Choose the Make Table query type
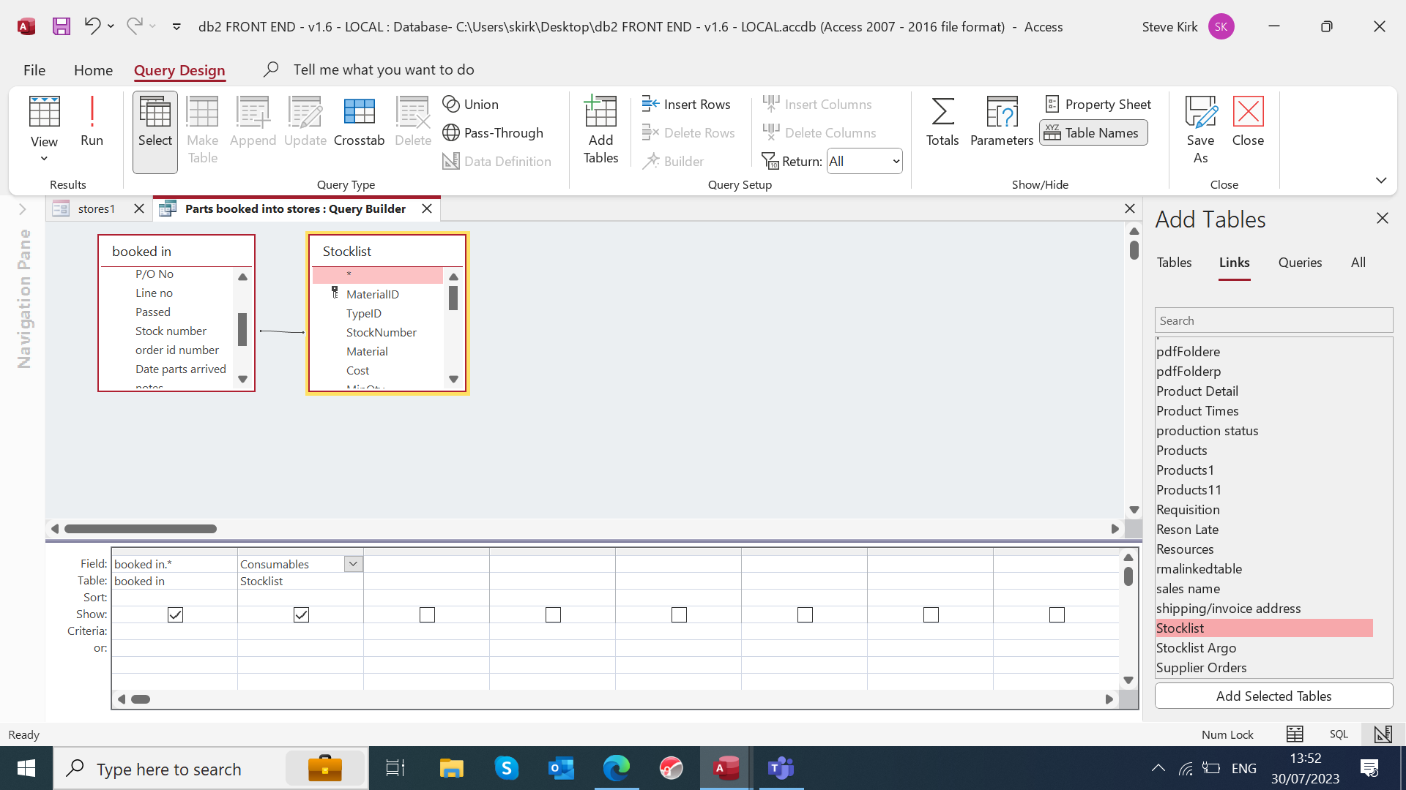 [202, 132]
